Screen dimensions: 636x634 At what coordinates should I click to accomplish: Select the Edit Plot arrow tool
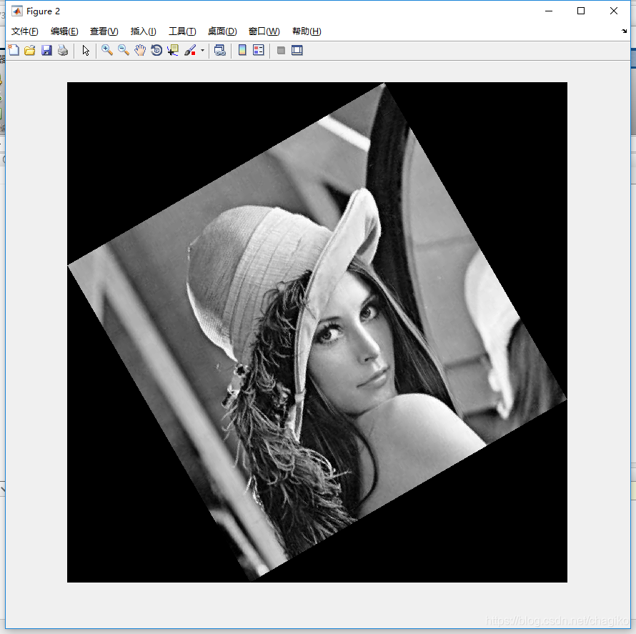(86, 50)
